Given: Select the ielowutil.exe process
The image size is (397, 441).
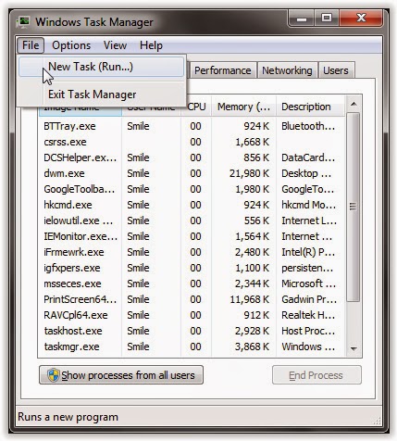Looking at the screenshot, I should point(192,220).
